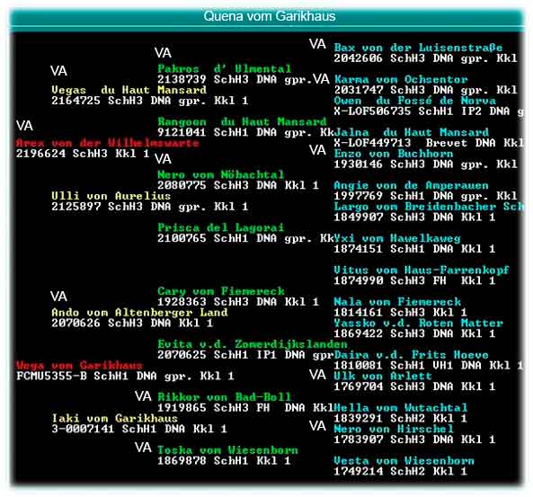Open Ando vom Altenberger Land

click(139, 313)
